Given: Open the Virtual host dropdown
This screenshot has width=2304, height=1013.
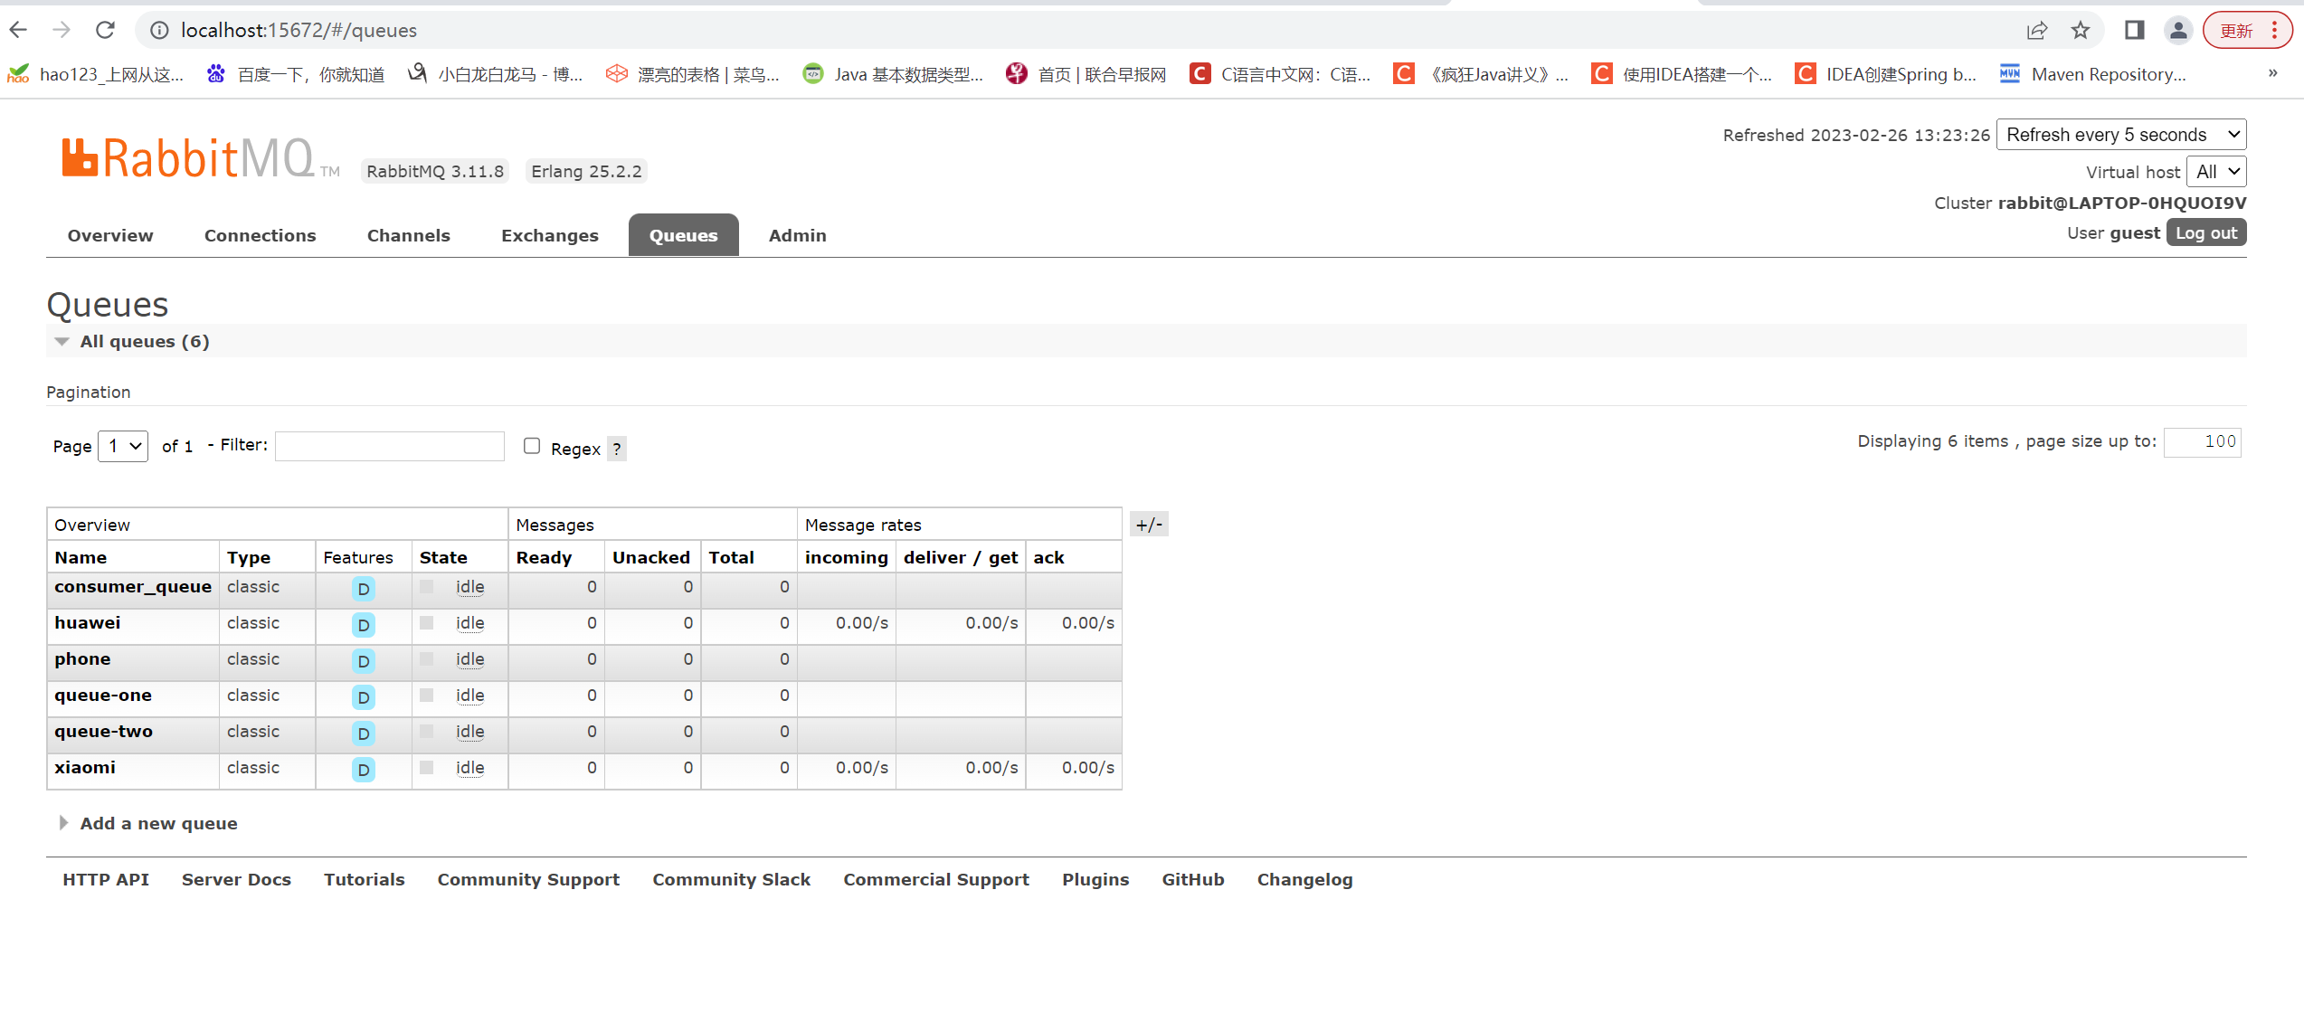Looking at the screenshot, I should [x=2215, y=172].
